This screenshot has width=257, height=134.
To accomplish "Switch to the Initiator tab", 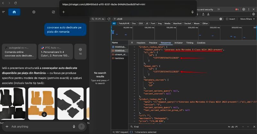I will pyautogui.click(x=179, y=43).
